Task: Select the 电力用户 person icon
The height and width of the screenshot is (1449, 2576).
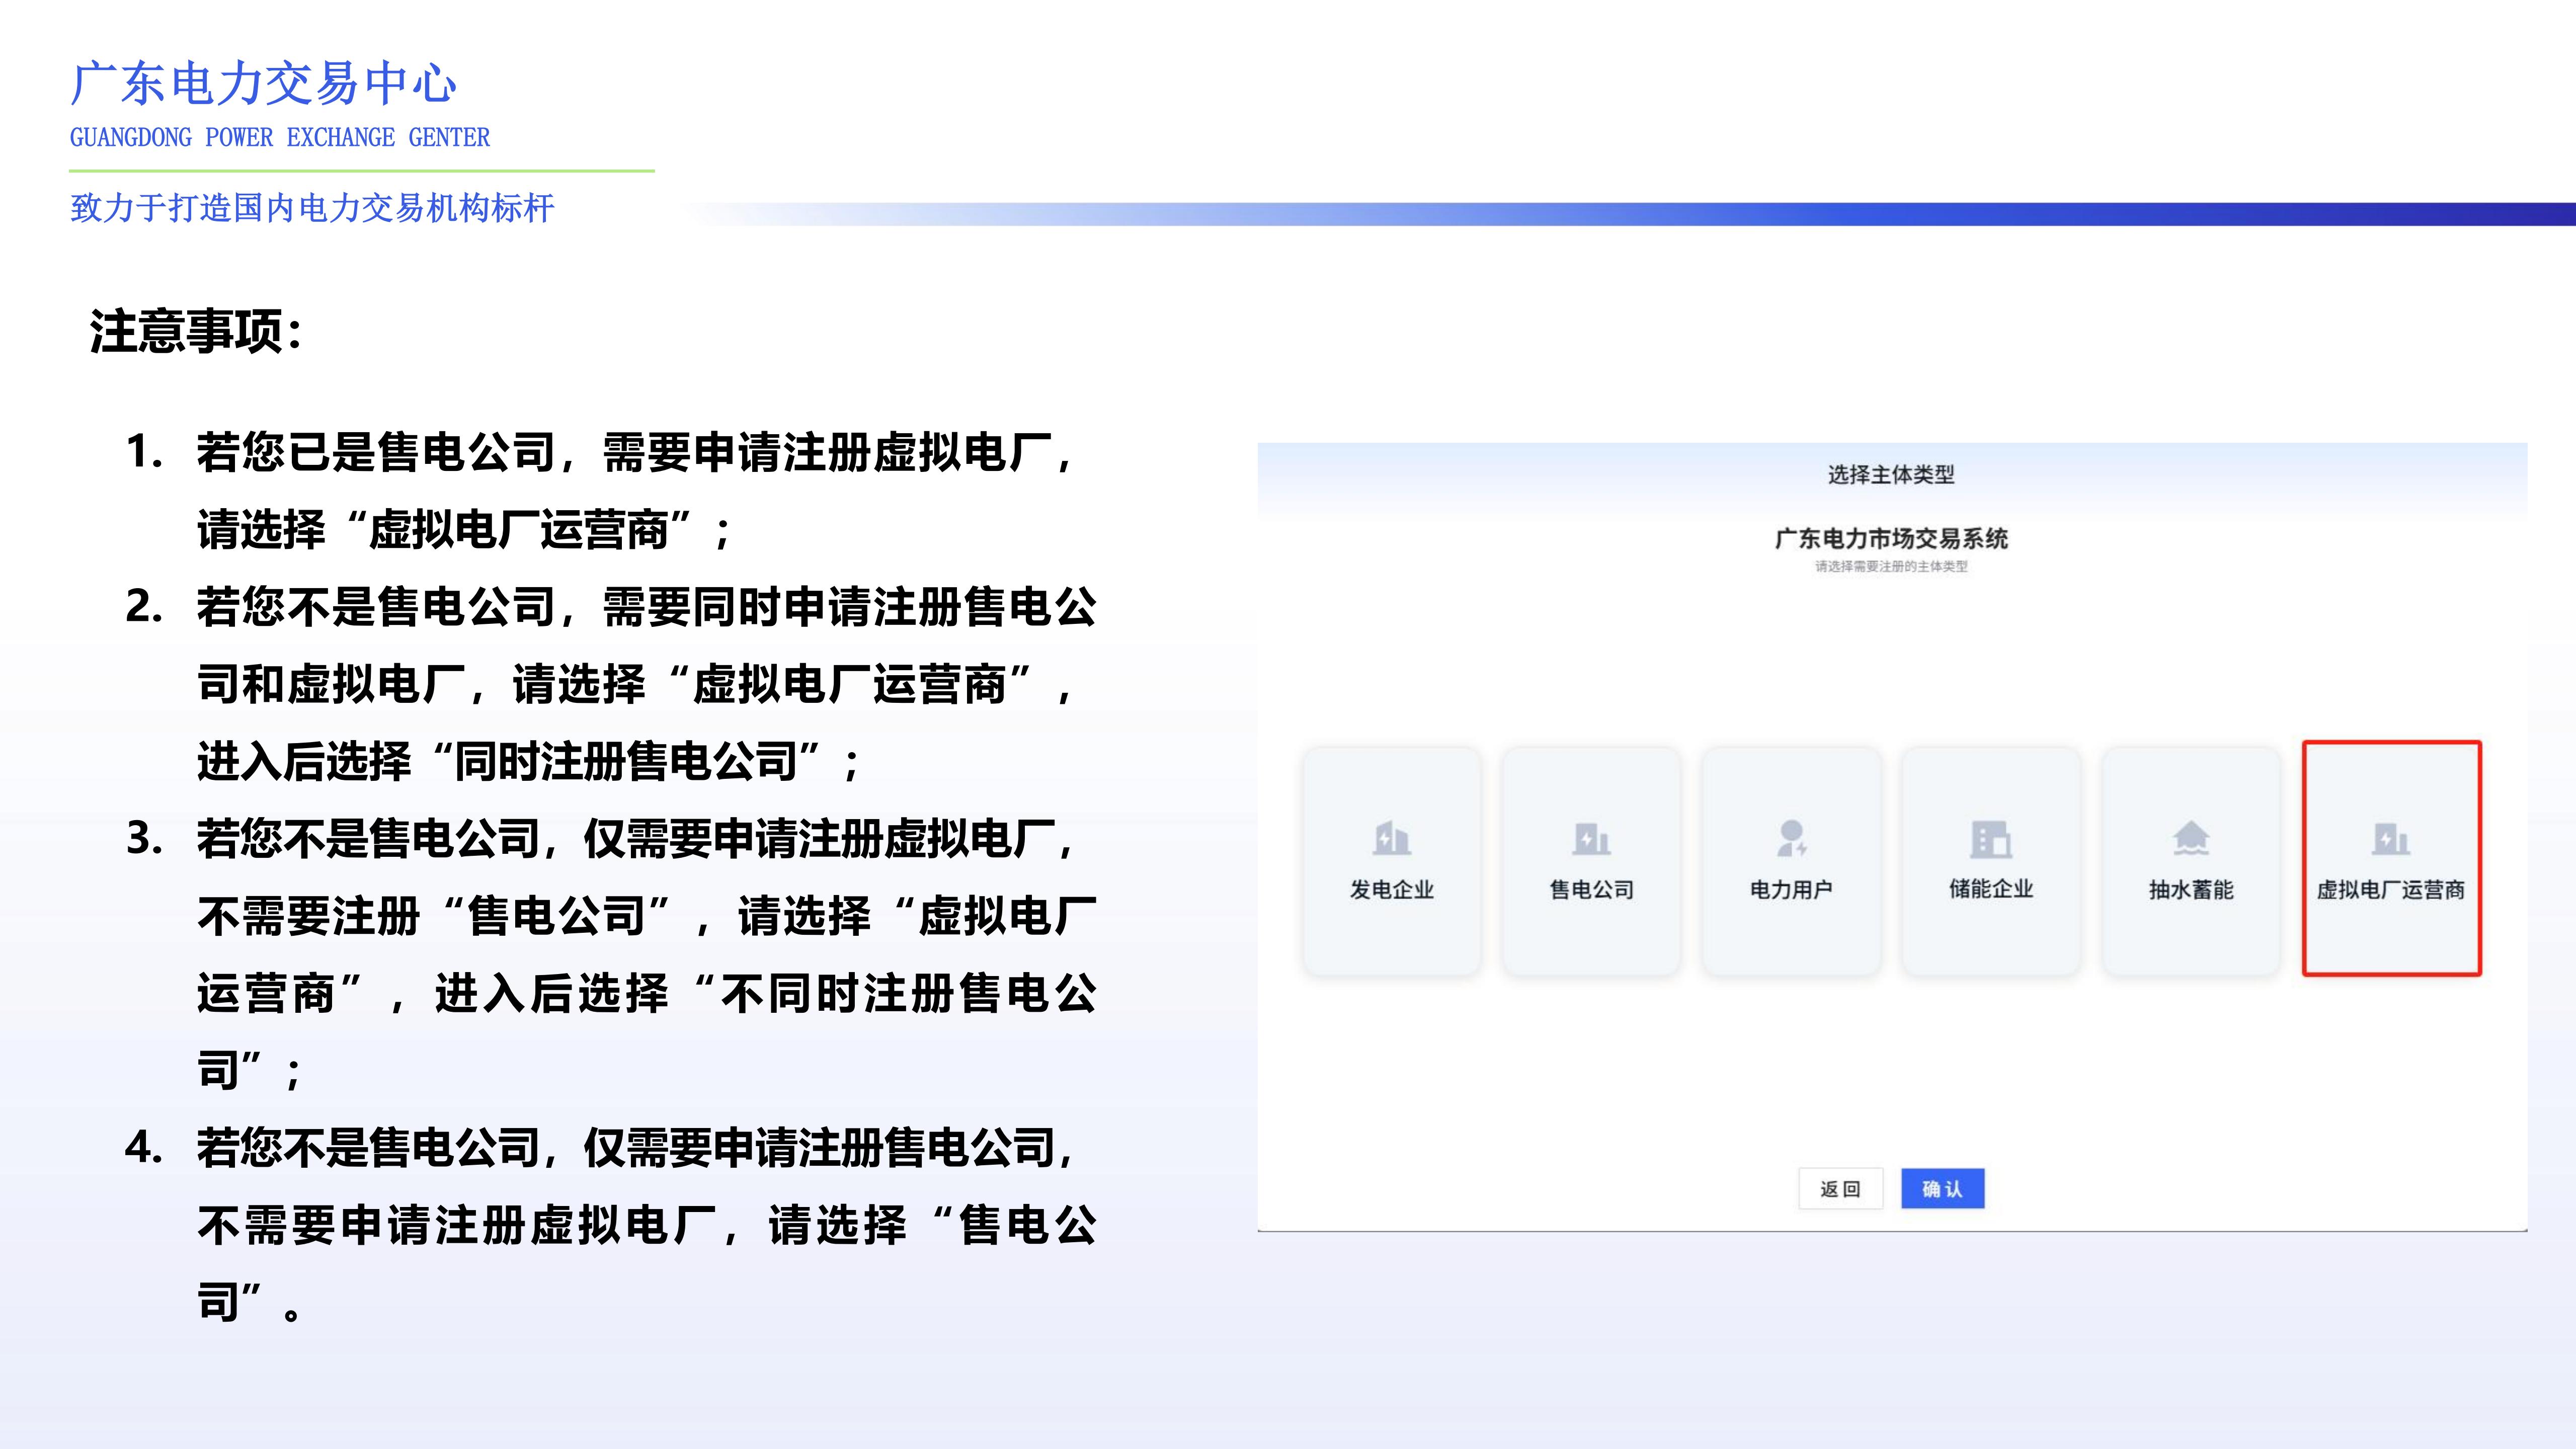Action: tap(1791, 838)
